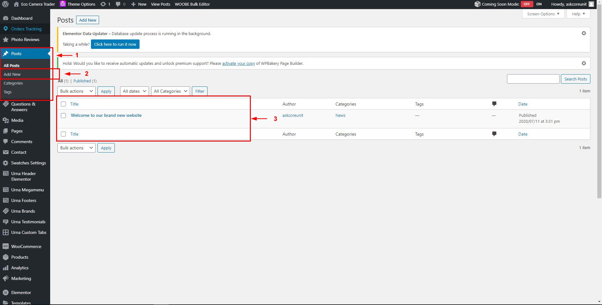
Task: Open the Theme Options camera icon
Action: coord(63,4)
